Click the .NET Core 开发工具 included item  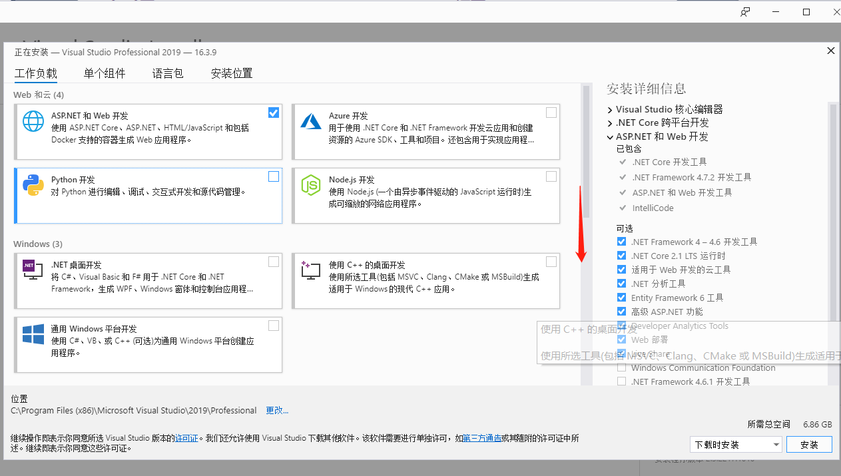point(669,162)
